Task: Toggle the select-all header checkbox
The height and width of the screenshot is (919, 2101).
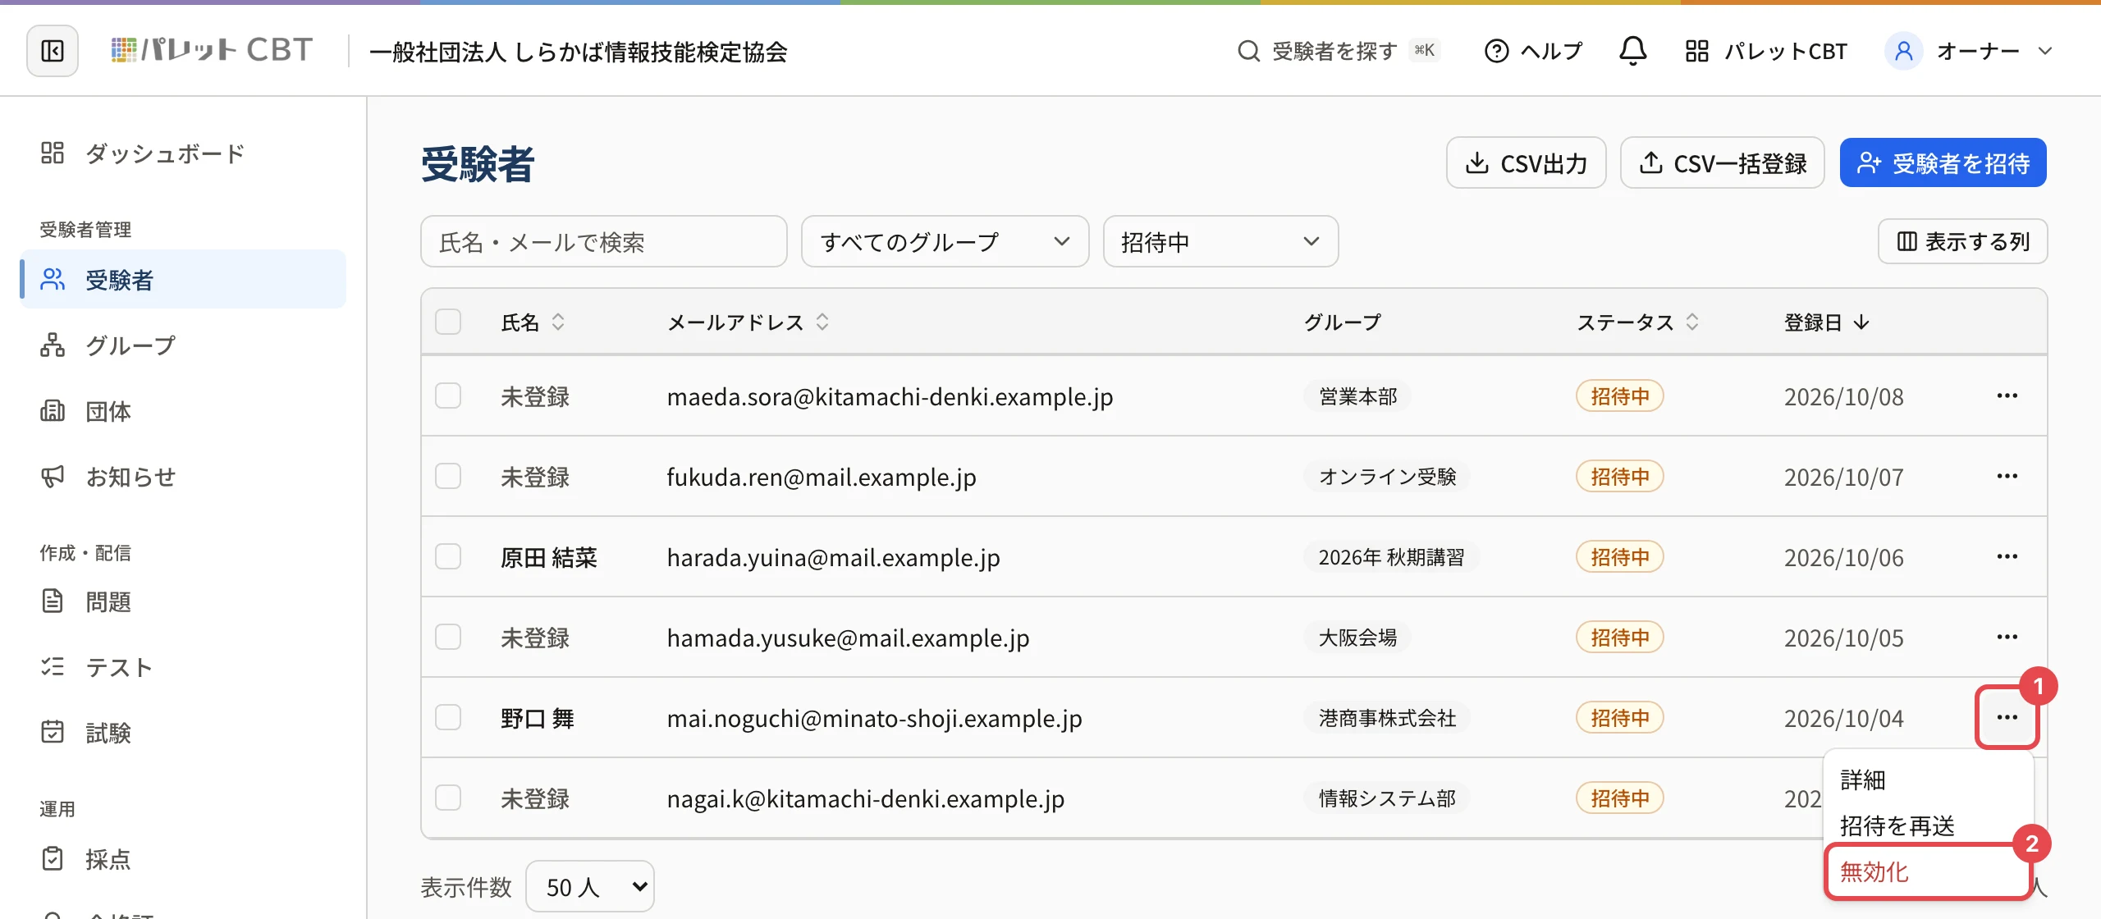Action: click(x=448, y=322)
